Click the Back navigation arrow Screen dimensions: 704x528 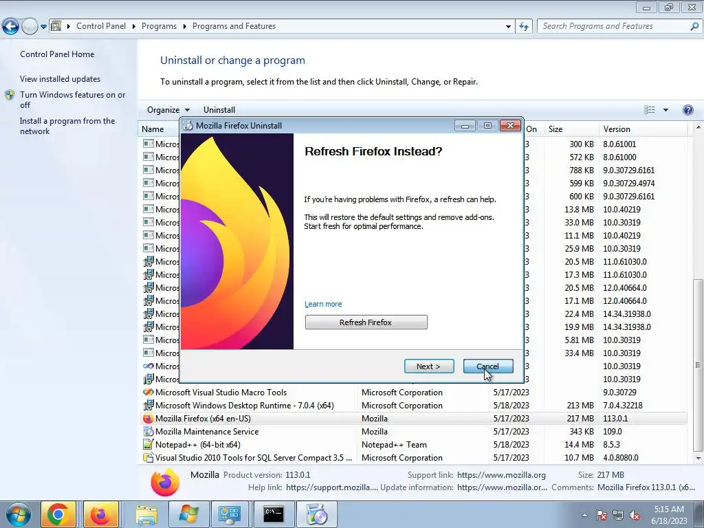point(11,27)
